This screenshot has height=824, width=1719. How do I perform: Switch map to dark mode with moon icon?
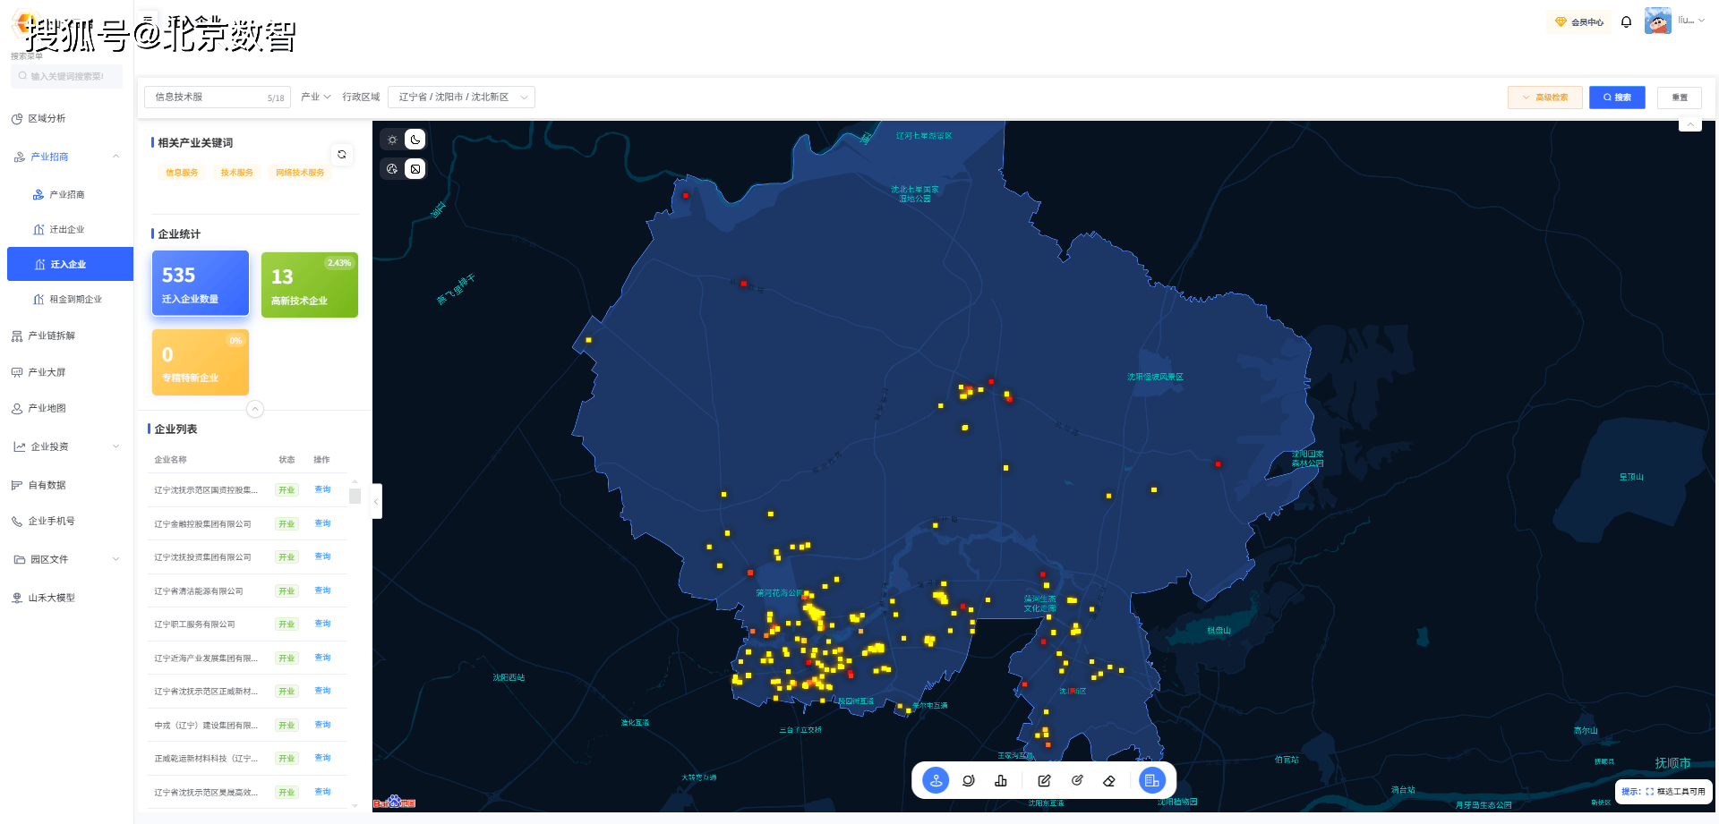pos(415,140)
